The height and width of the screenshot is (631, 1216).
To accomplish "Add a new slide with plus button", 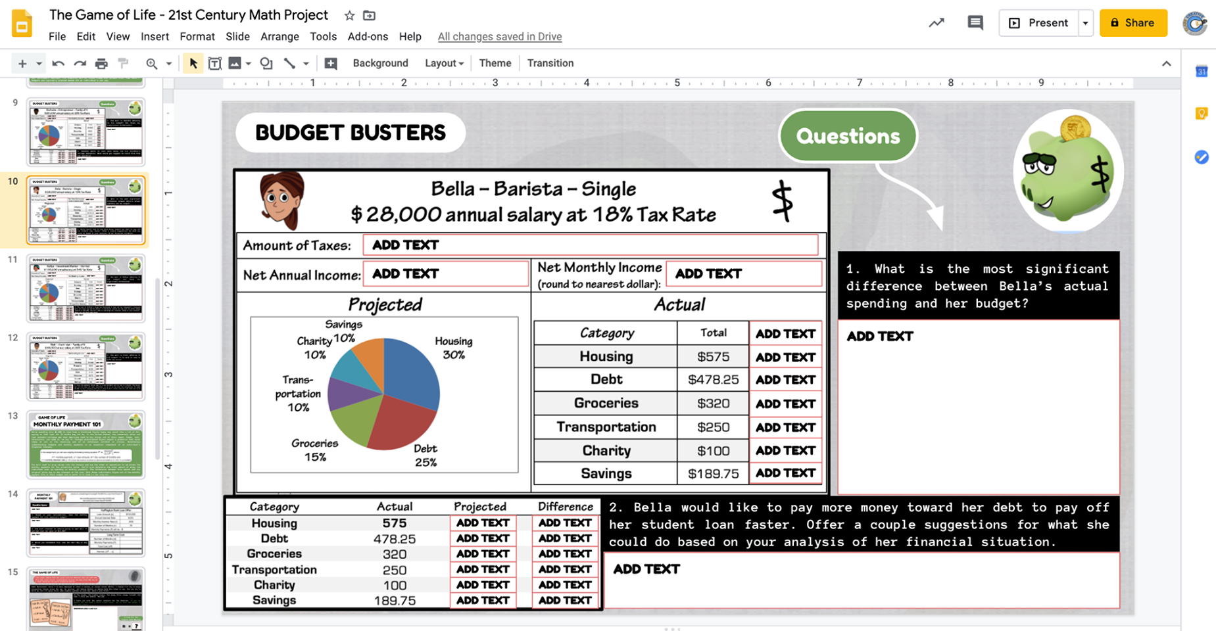I will [22, 63].
